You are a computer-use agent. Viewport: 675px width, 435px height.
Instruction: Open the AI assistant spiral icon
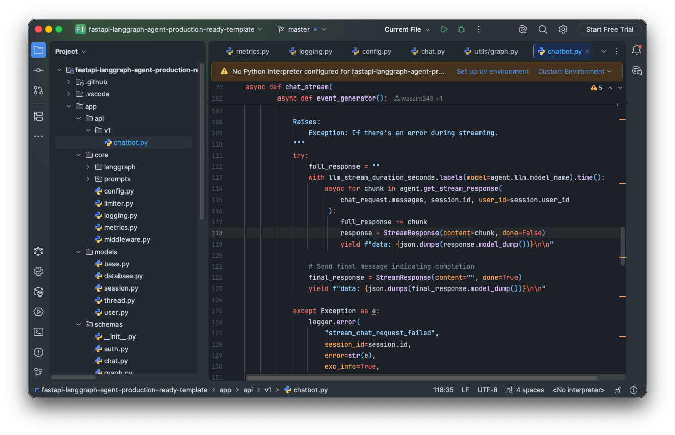click(x=523, y=29)
